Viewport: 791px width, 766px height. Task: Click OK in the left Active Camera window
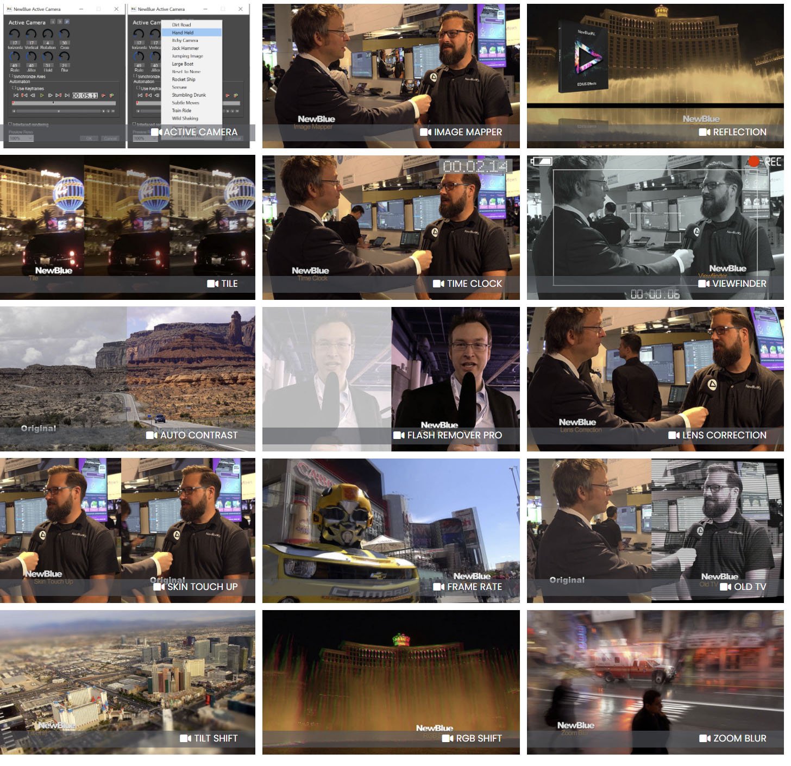coord(90,139)
